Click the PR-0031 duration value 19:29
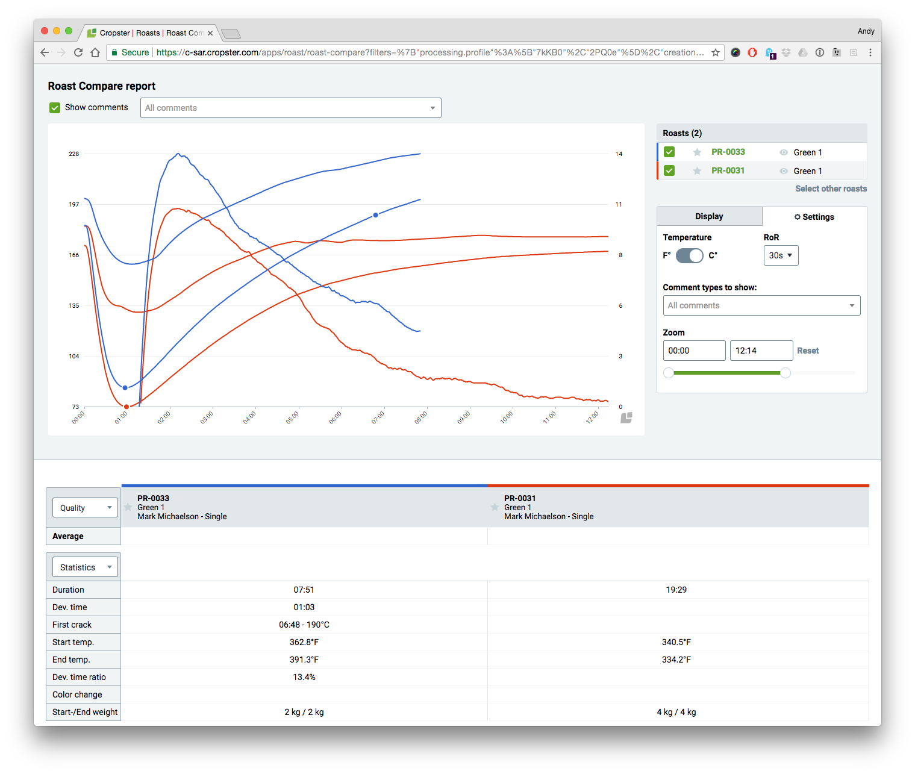 pos(676,590)
